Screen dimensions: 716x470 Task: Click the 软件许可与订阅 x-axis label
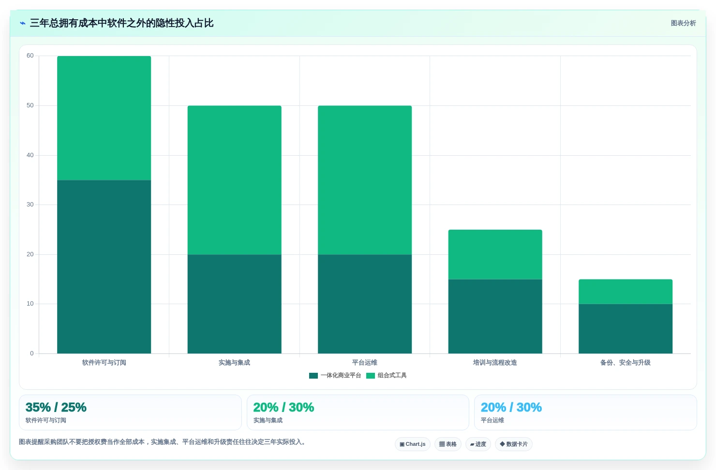(104, 363)
